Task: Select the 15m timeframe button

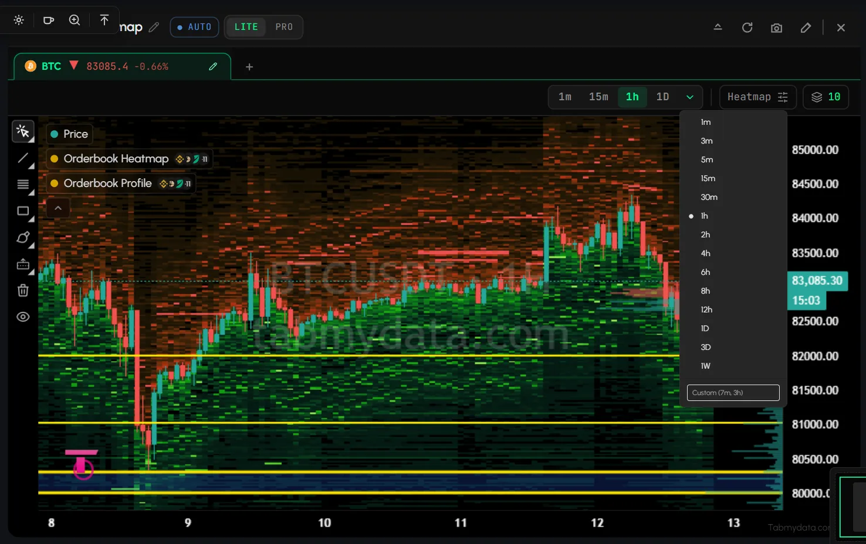Action: click(598, 97)
